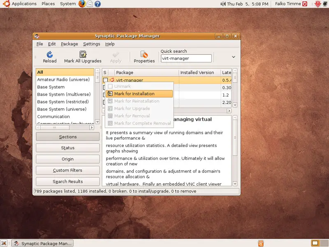Open the Edit menu

point(52,44)
